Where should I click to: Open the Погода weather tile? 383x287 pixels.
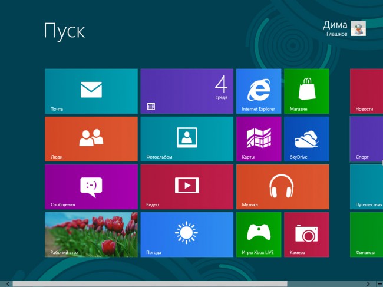(187, 235)
